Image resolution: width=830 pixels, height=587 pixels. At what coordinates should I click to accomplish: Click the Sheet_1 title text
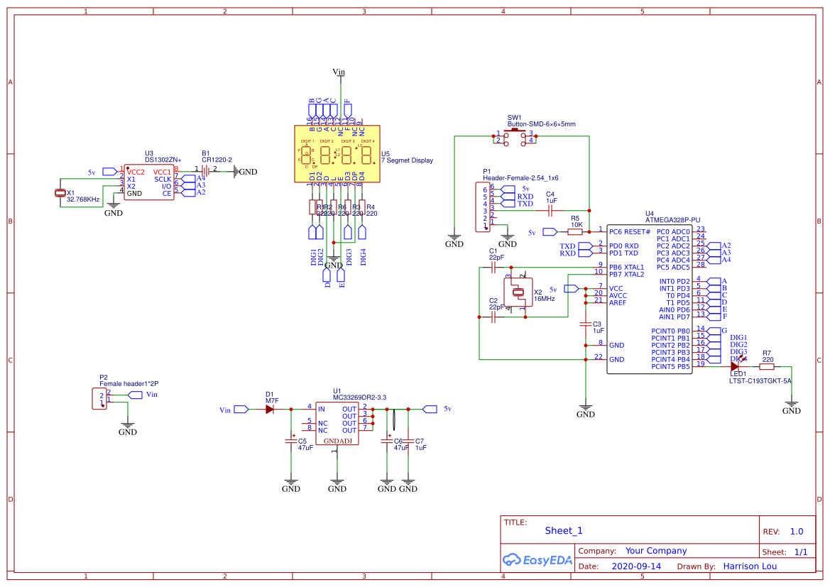coord(563,530)
